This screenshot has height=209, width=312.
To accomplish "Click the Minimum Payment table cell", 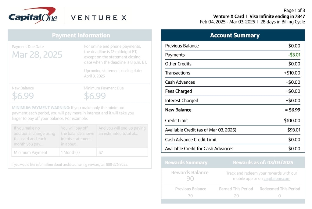I will click(30, 152).
